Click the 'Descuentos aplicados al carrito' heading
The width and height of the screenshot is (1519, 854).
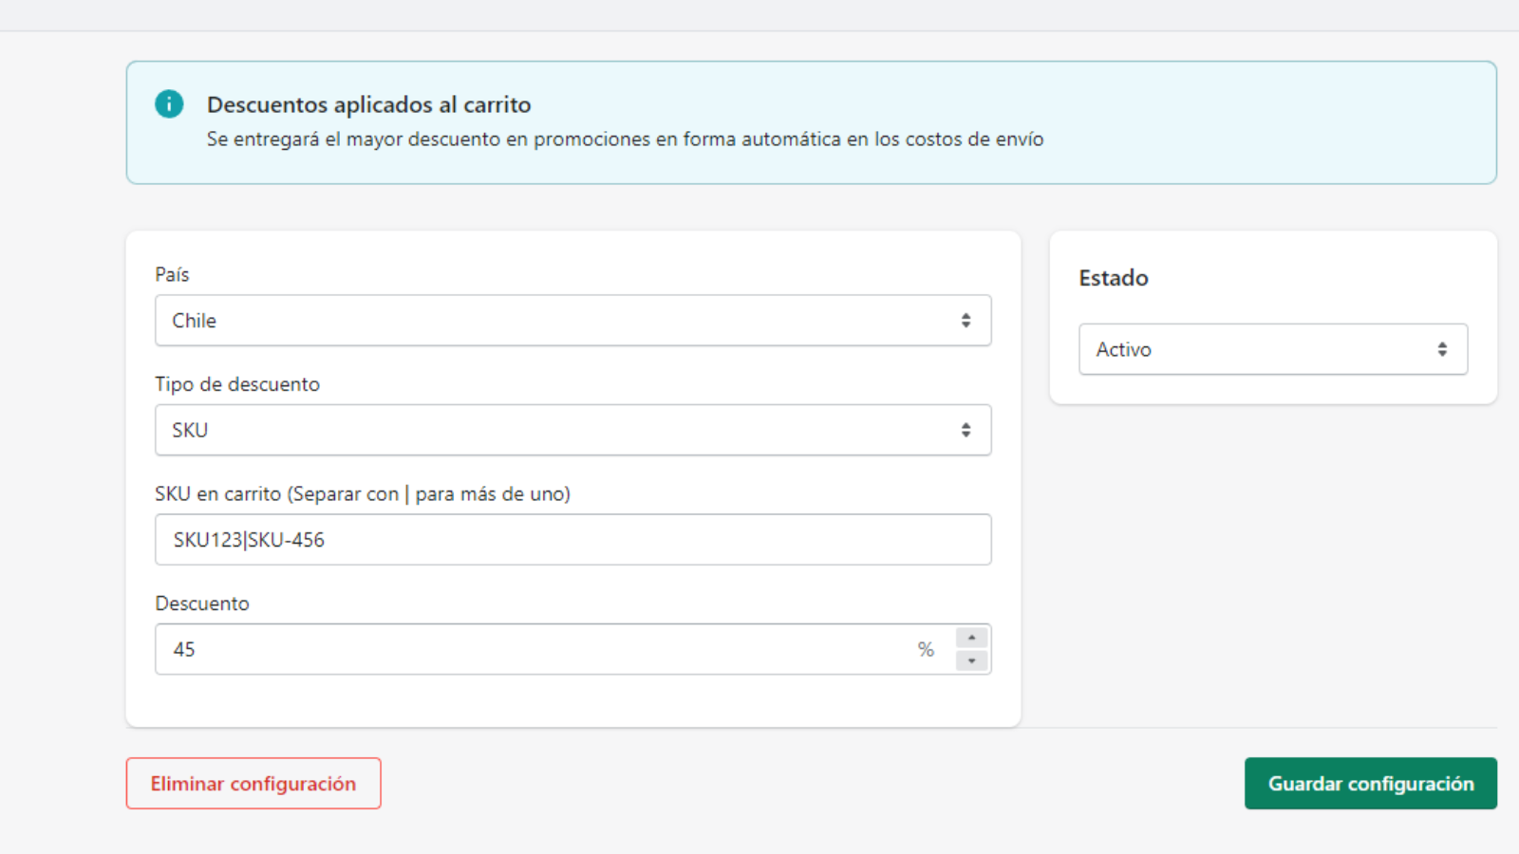369,104
